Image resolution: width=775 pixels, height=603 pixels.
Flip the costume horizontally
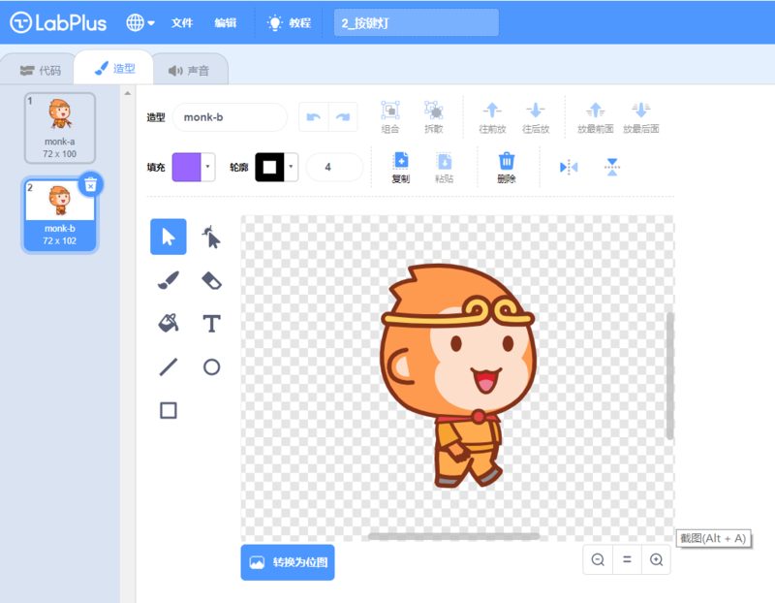(569, 167)
